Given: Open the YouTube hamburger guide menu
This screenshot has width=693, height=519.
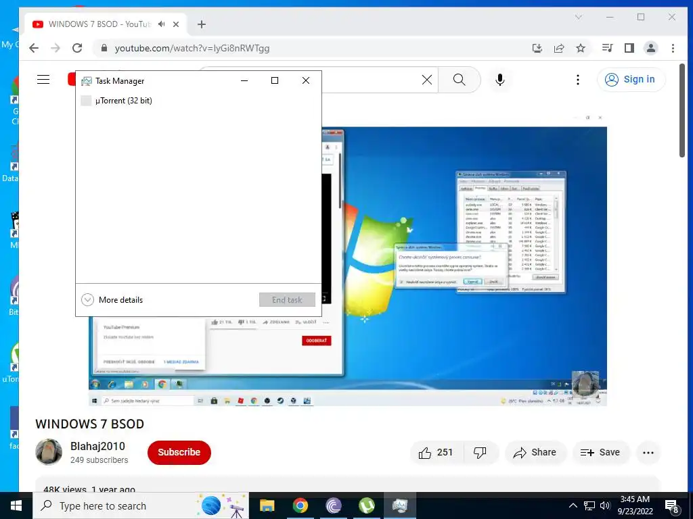Looking at the screenshot, I should 43,80.
